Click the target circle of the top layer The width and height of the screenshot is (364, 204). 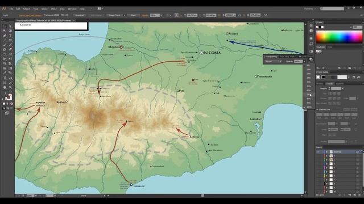[x=358, y=152]
